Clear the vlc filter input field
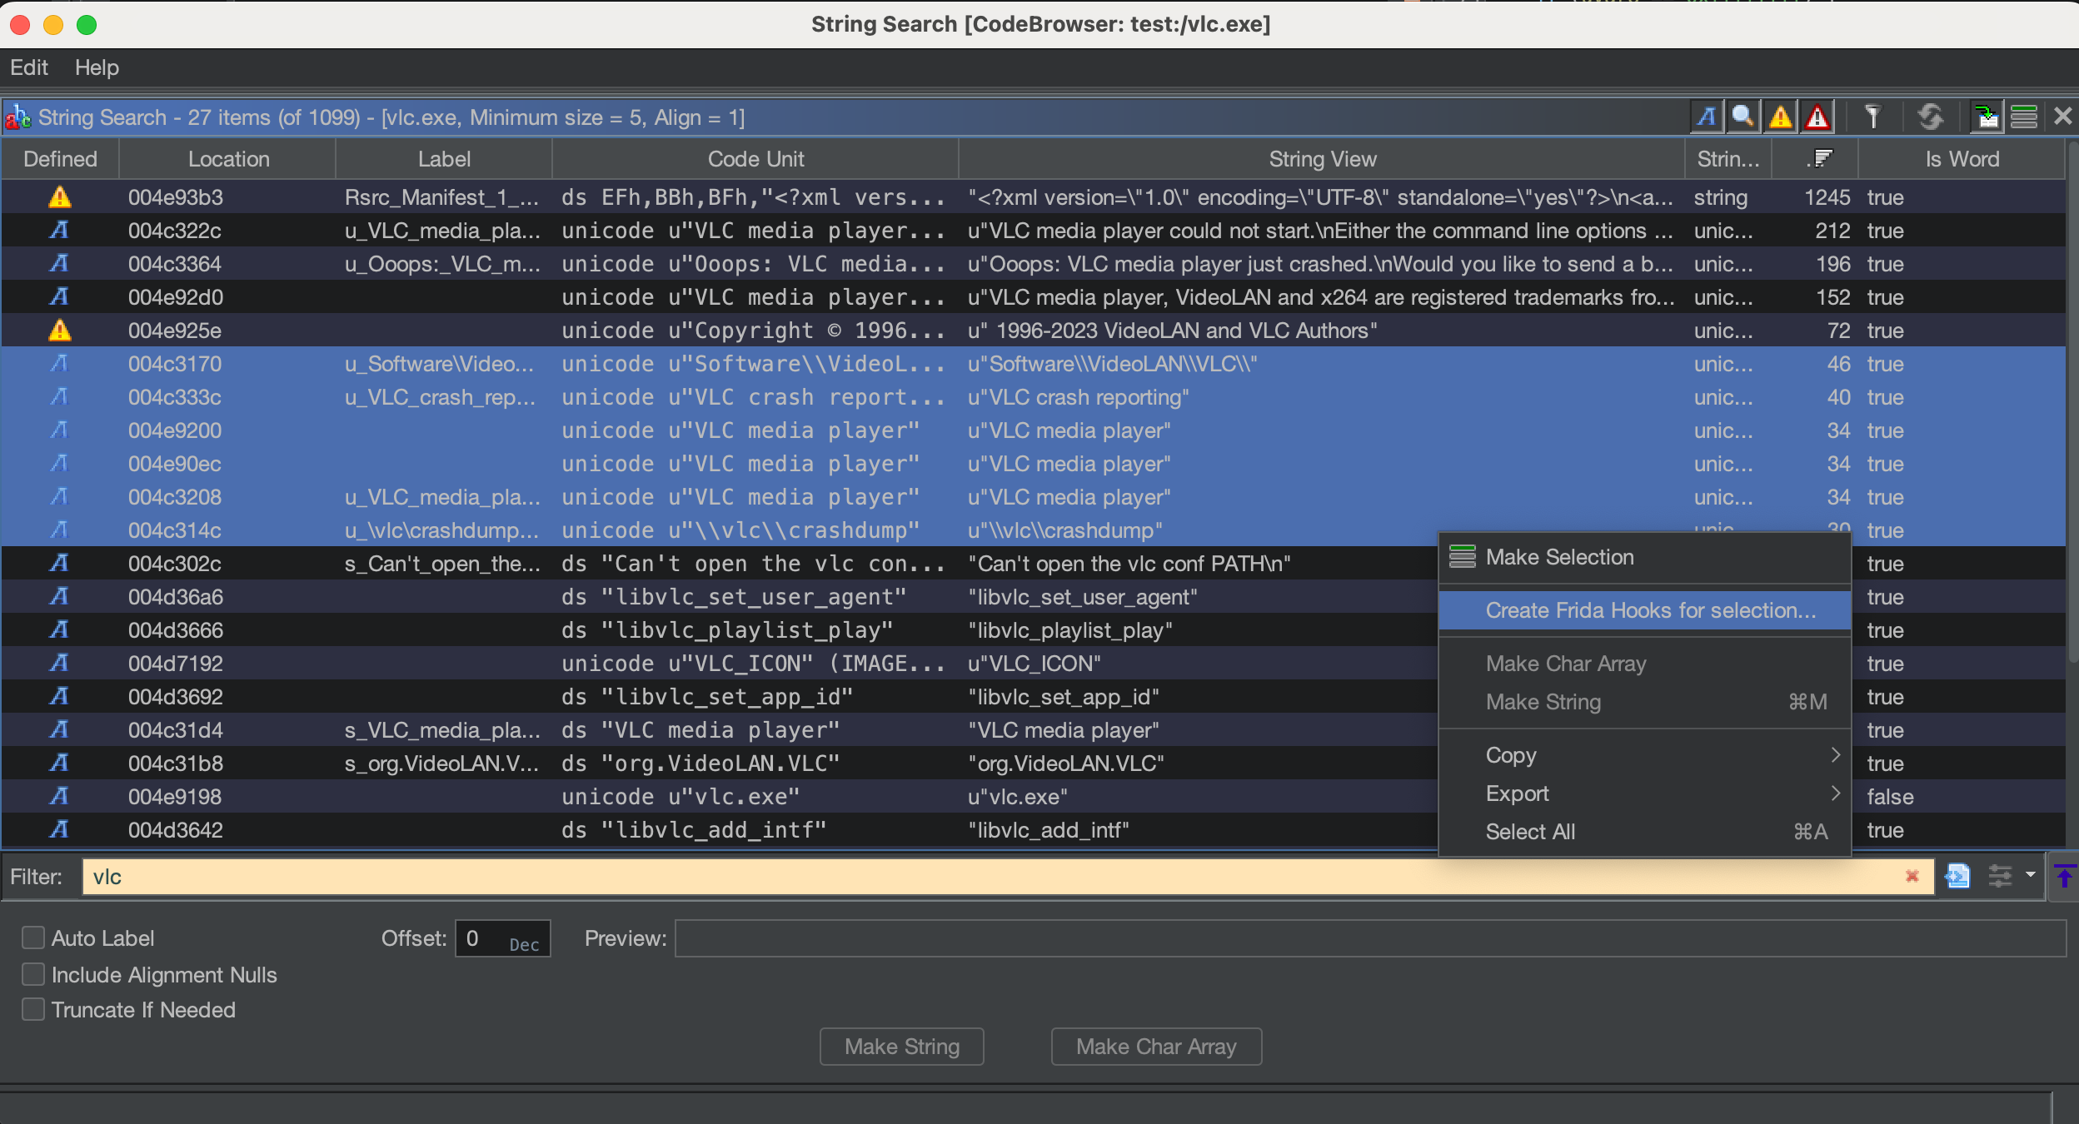The image size is (2079, 1124). [x=1913, y=875]
